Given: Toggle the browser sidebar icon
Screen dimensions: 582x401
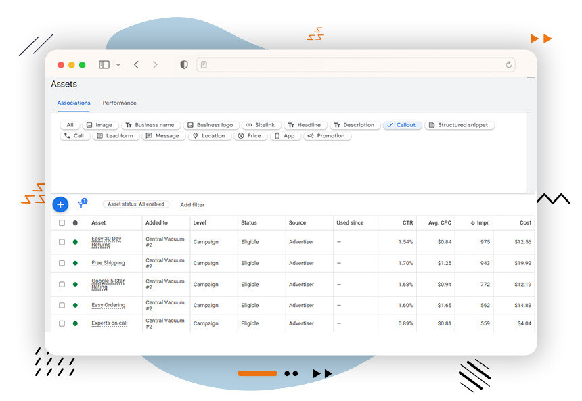Looking at the screenshot, I should coord(104,65).
